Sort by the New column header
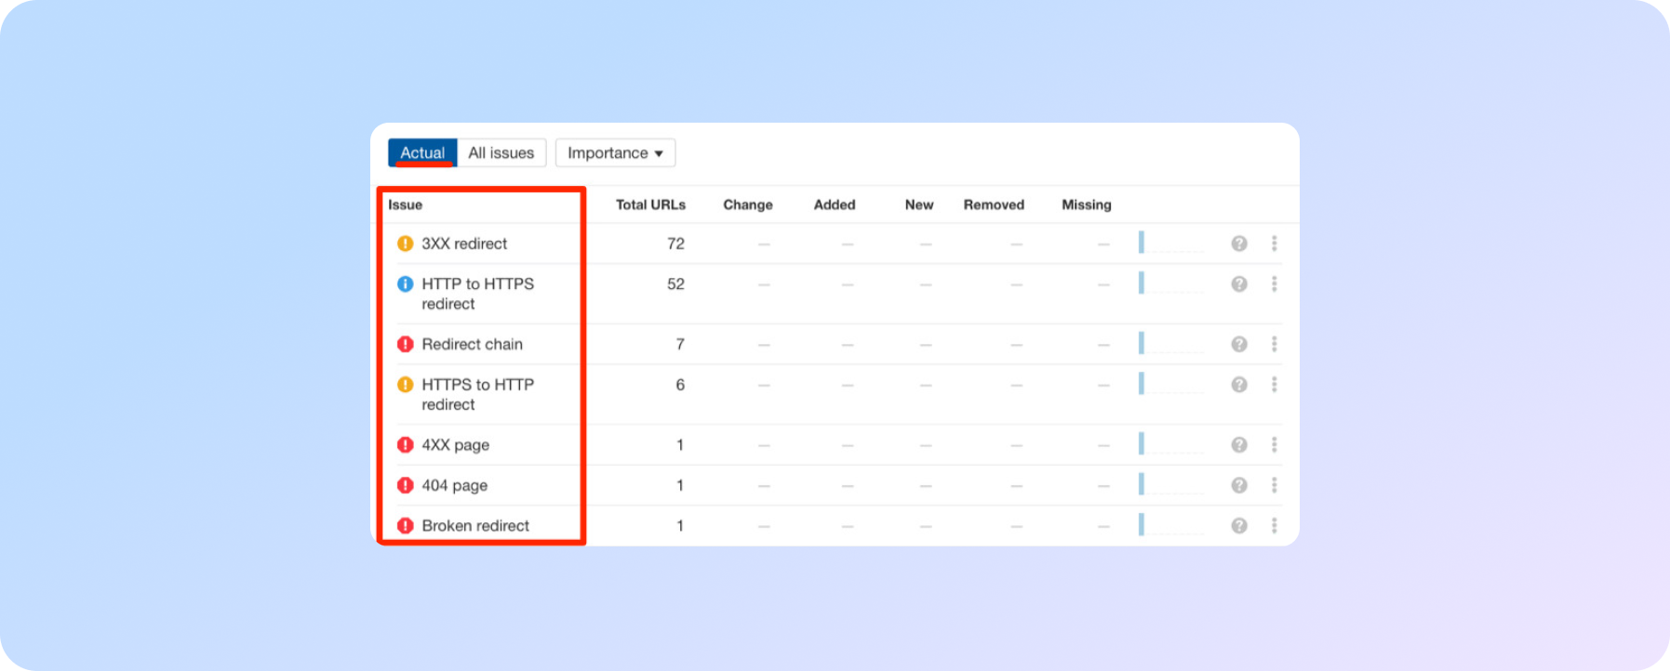Viewport: 1670px width, 671px height. click(x=919, y=204)
